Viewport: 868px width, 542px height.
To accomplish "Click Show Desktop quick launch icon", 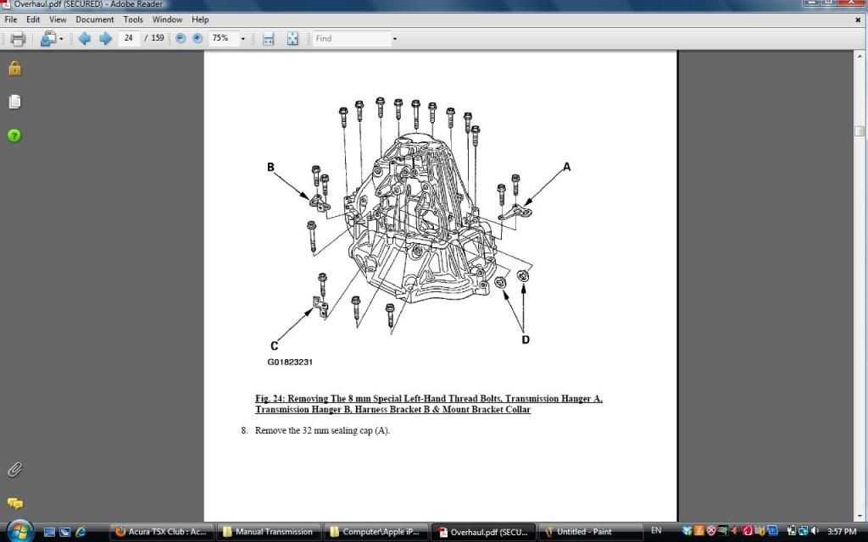I will click(x=49, y=532).
